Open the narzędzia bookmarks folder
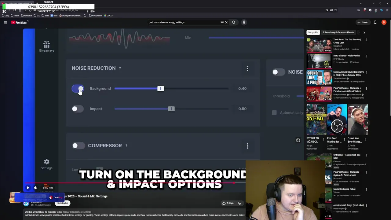Screen dimensions: 391x220 click(27, 16)
